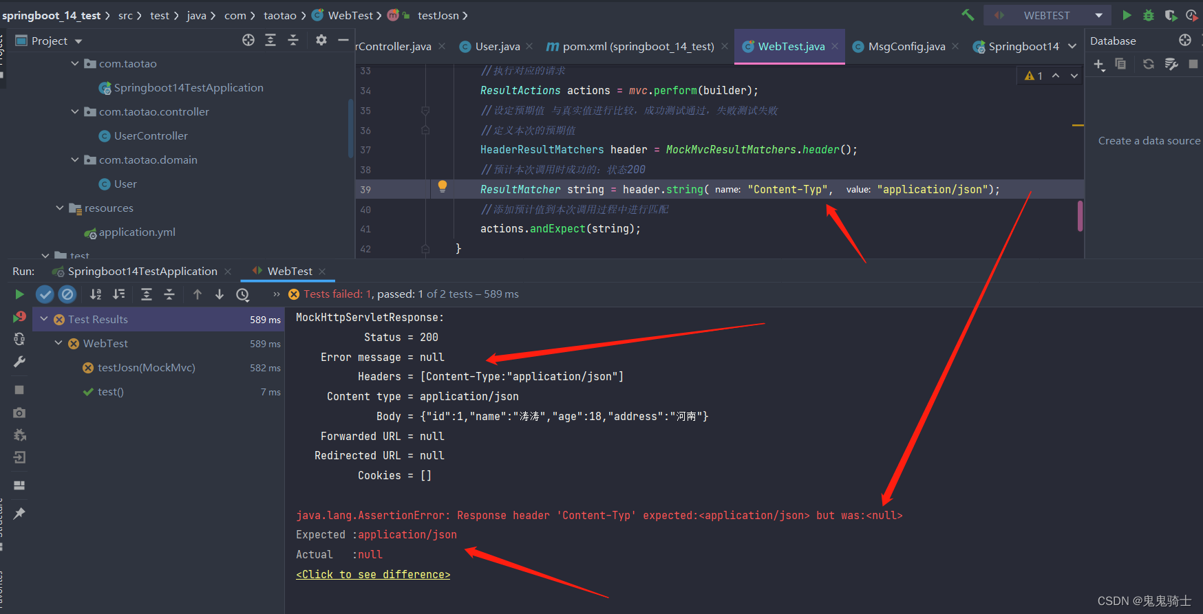
Task: Close the WebTest.java editor tab
Action: pyautogui.click(x=835, y=46)
